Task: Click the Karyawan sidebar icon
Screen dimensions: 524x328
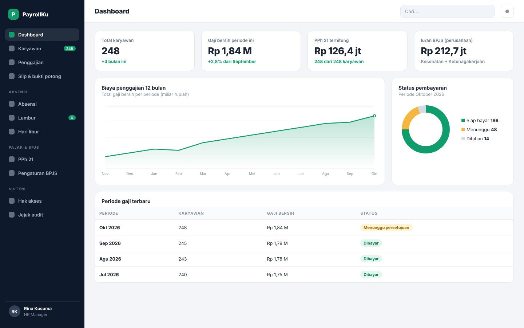Action: (x=12, y=48)
